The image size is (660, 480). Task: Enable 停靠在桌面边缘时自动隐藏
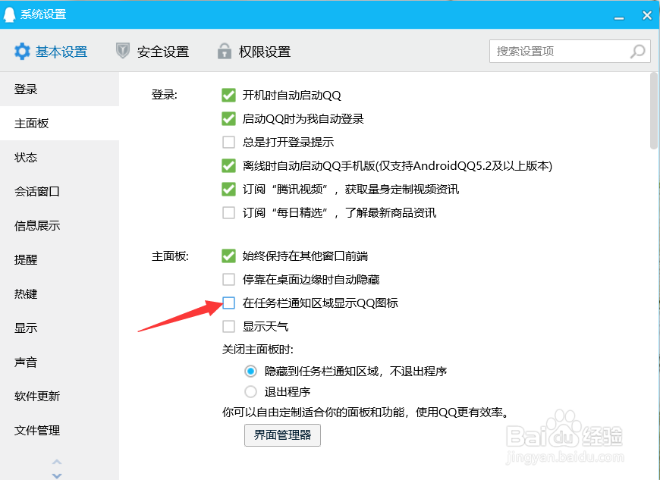[x=228, y=279]
